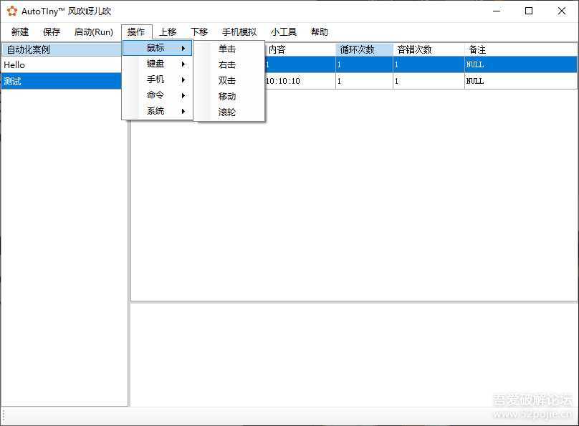Save the script via the 保存 menu
Screen dimensions: 579x426
point(51,32)
